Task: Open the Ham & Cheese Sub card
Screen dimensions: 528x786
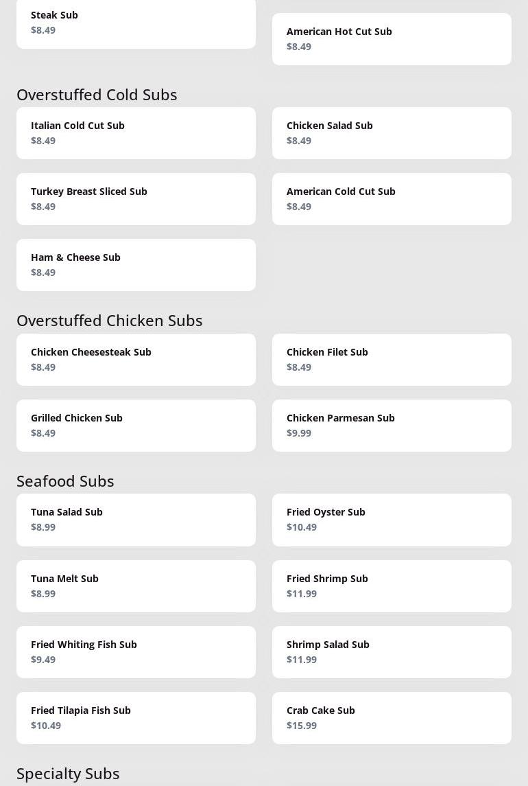Action: click(x=136, y=265)
